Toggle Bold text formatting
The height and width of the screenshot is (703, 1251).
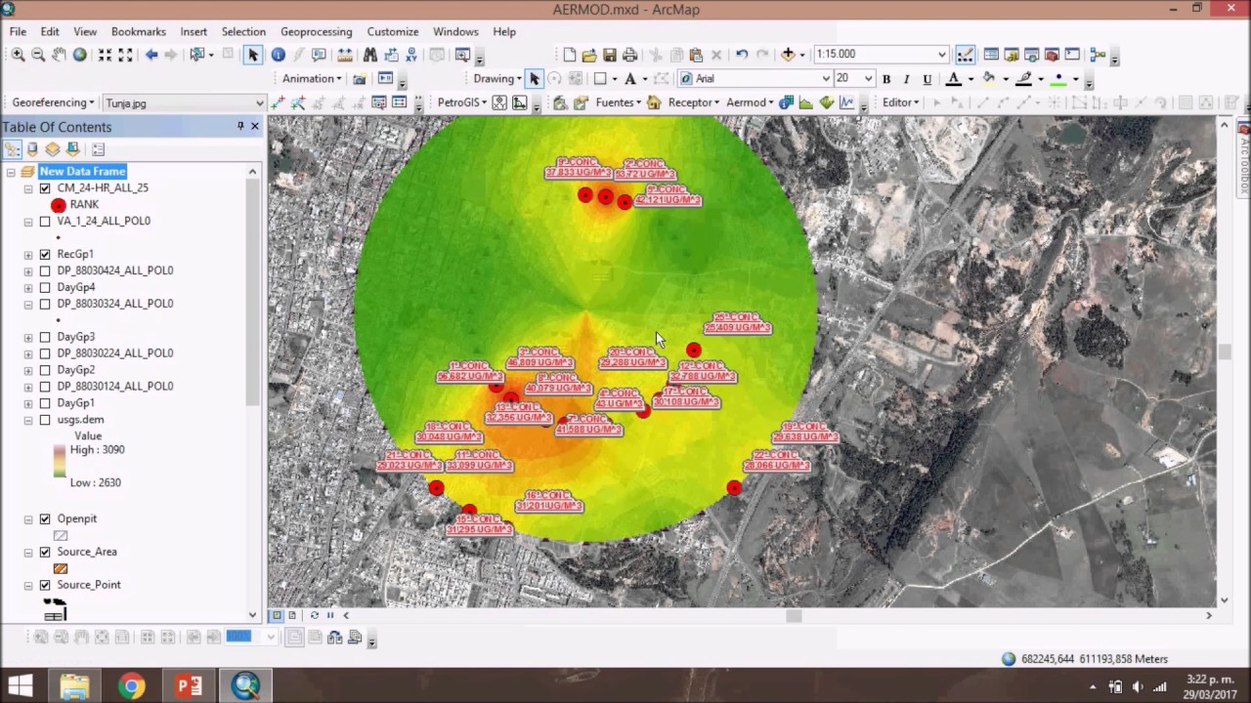click(x=886, y=78)
